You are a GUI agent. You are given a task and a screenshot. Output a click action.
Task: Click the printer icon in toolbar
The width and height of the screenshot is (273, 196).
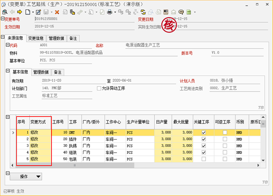109,12
